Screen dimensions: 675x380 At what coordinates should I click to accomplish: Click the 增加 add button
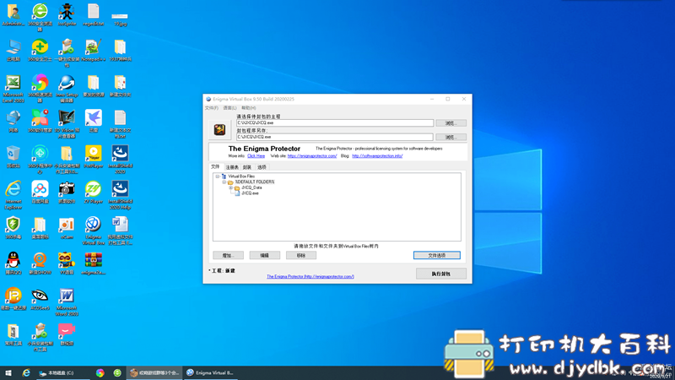click(228, 256)
